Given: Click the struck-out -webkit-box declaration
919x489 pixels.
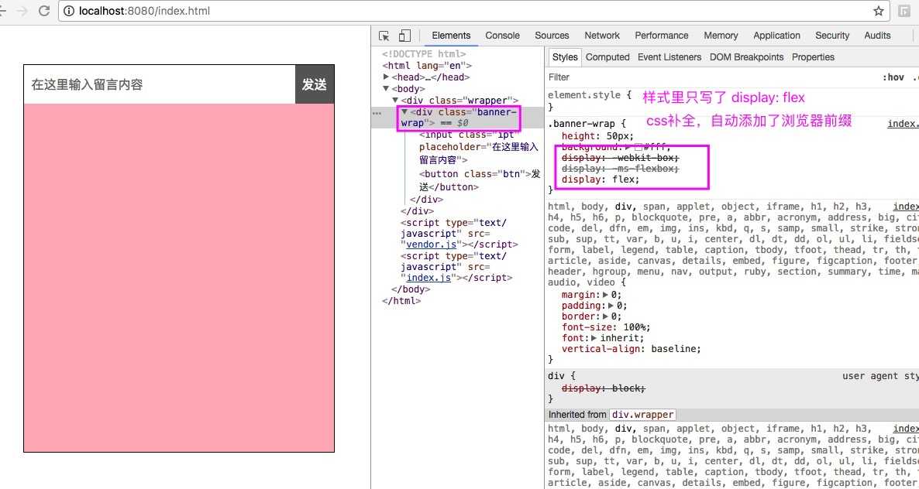Looking at the screenshot, I should click(621, 158).
